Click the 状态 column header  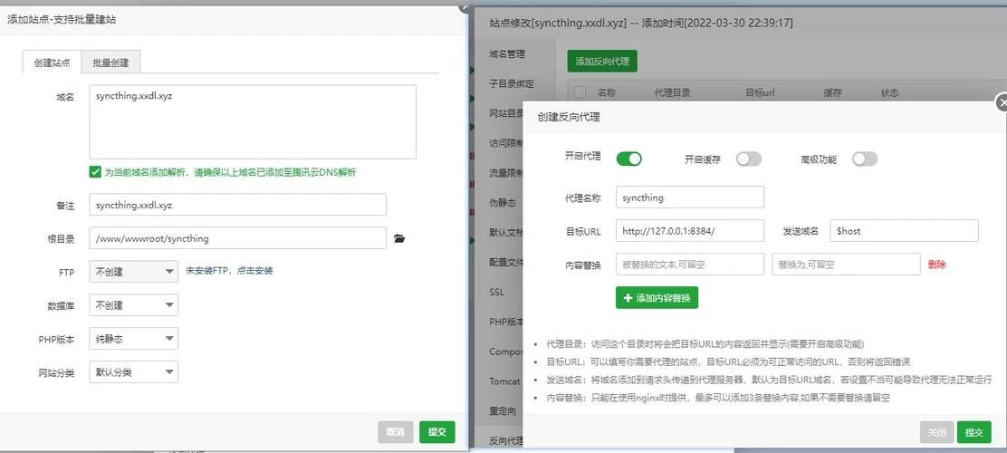[889, 92]
